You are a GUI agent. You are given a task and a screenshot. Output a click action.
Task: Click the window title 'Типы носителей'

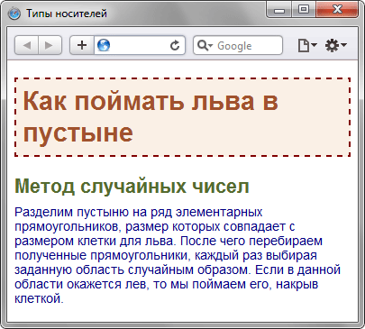[x=67, y=14]
